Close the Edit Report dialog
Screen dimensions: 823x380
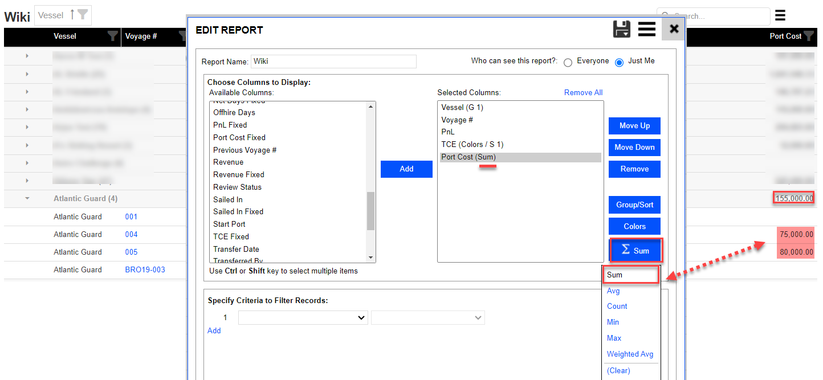(x=674, y=28)
